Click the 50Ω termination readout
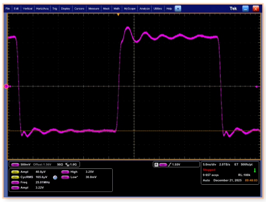The width and height of the screenshot is (266, 202). point(60,165)
